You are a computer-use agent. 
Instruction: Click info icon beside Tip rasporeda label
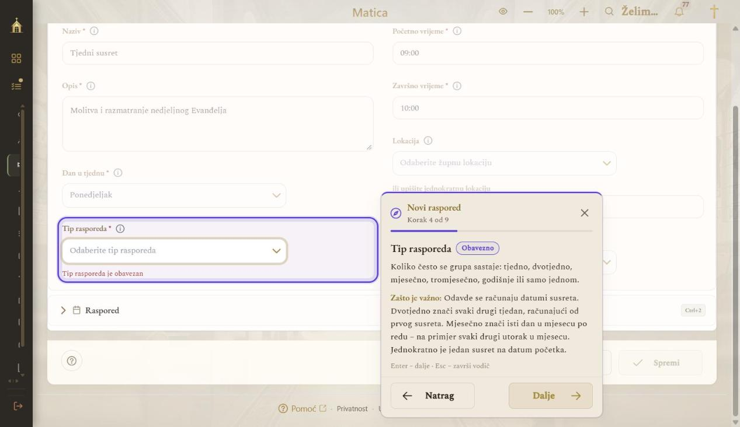120,229
